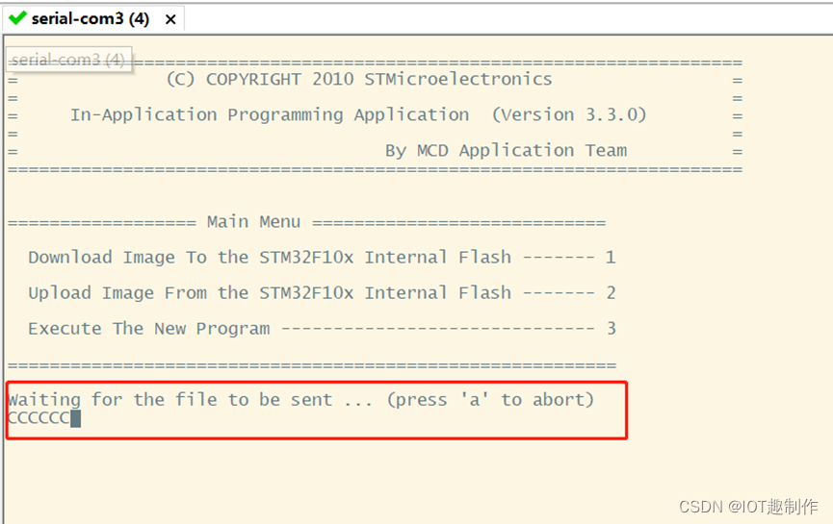
Task: Click the line 'Download Image To the STM32F10x Internal Flash'
Action: point(322,258)
